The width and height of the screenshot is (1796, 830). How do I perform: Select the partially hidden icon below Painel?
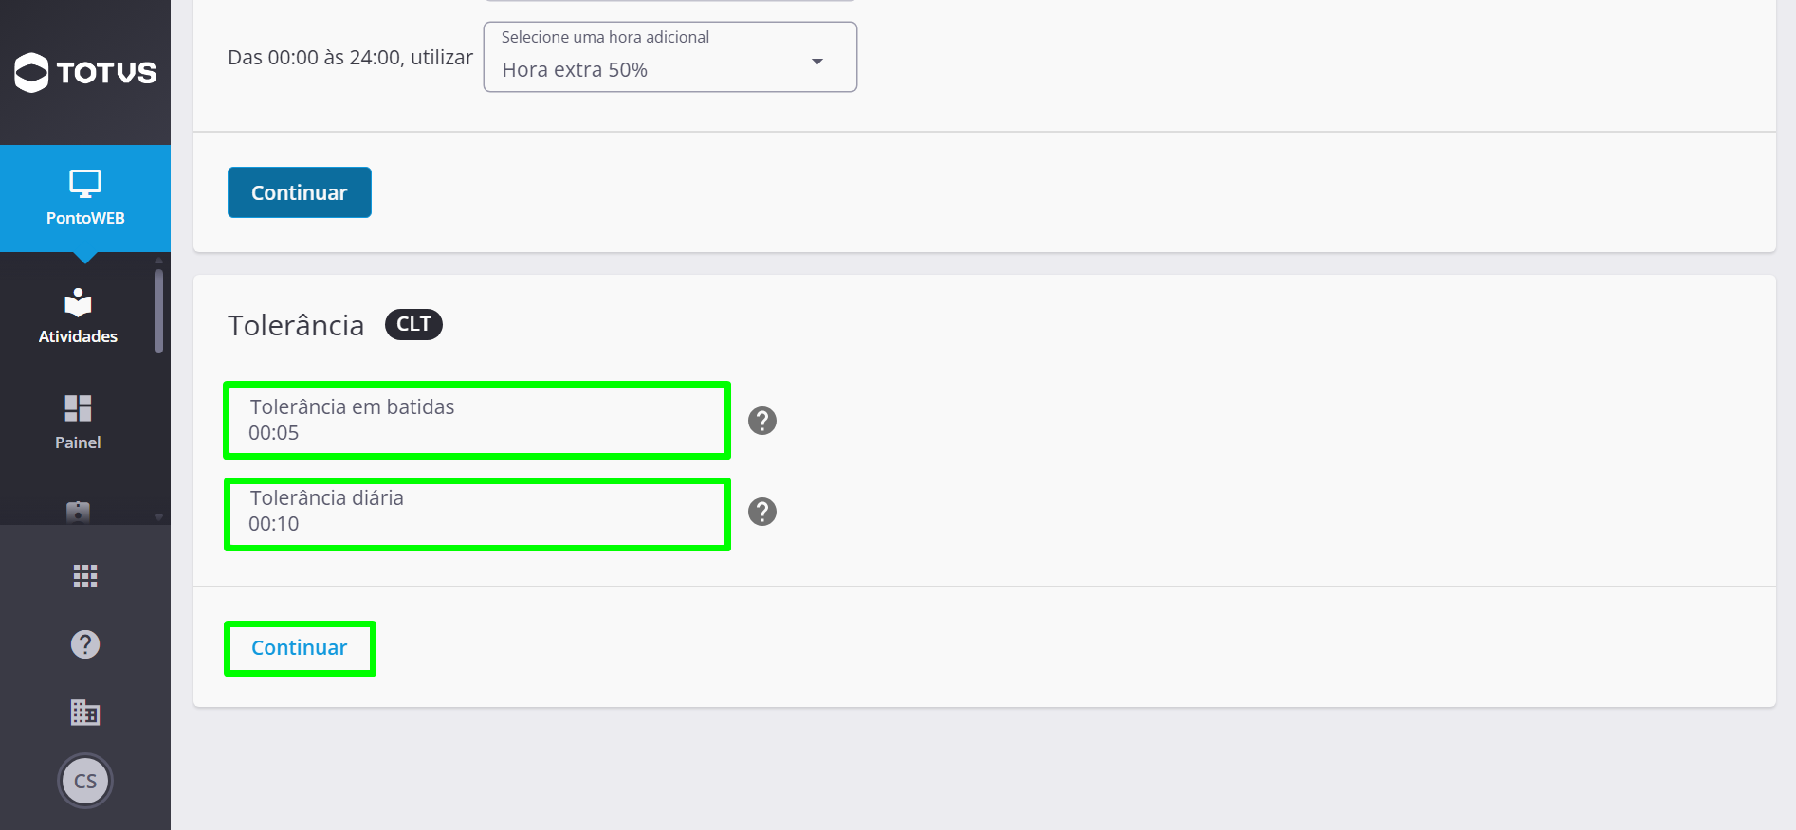[x=78, y=513]
